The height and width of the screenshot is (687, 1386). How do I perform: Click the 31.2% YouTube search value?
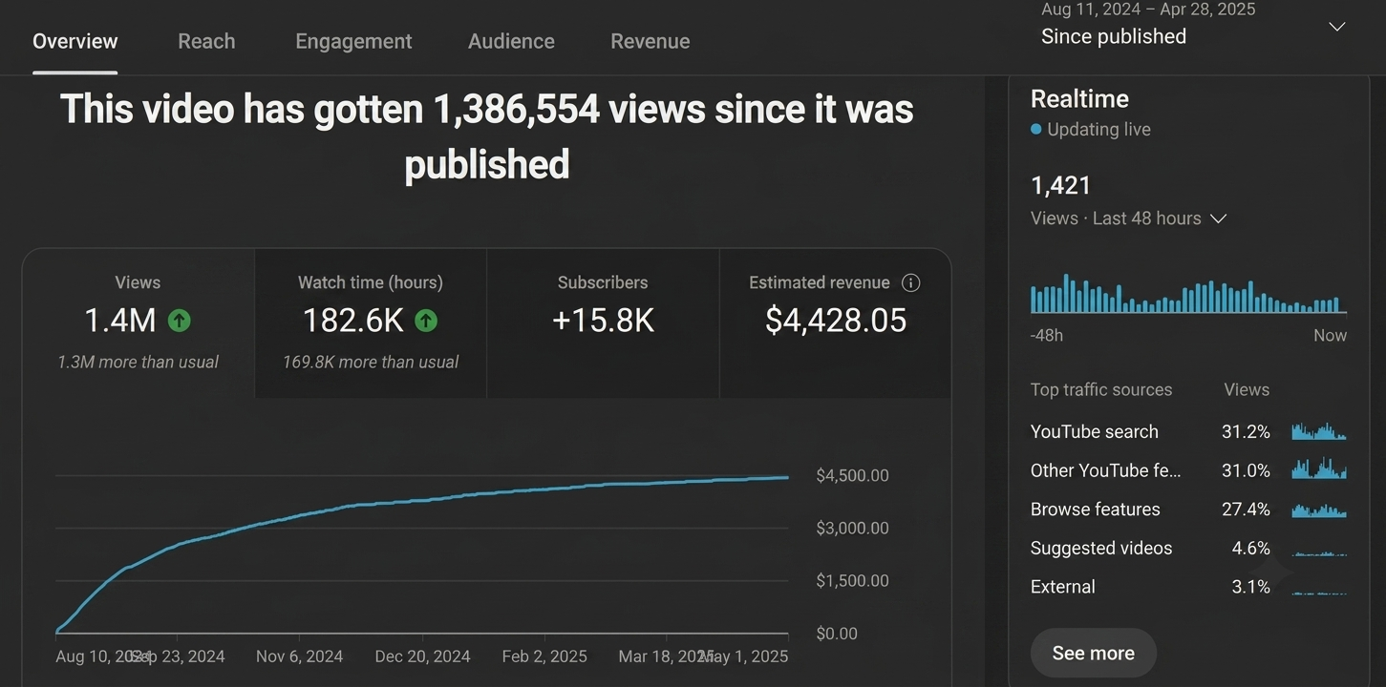coord(1246,431)
